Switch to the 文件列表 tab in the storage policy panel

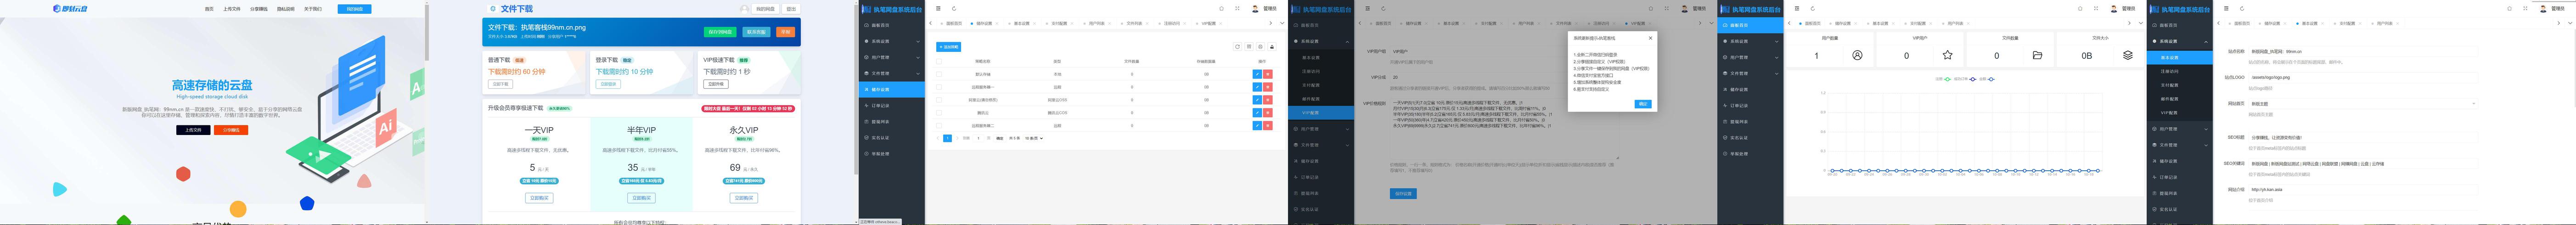[x=1134, y=23]
